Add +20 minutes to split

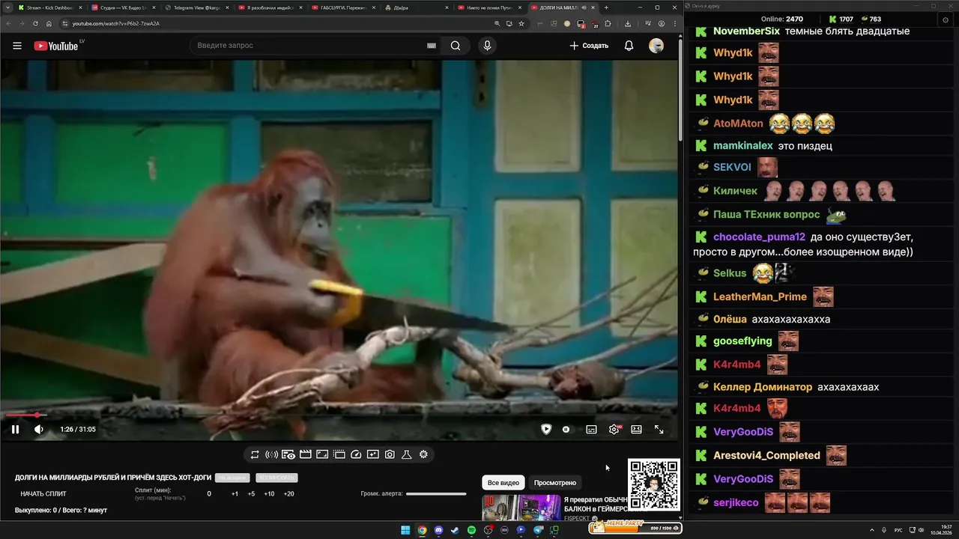[288, 494]
